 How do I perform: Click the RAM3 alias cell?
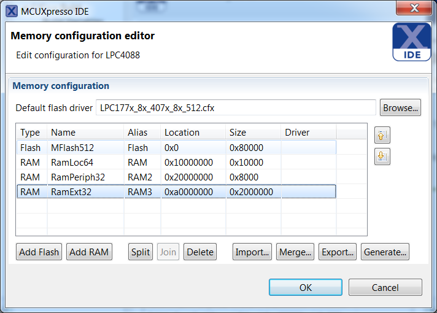point(142,191)
